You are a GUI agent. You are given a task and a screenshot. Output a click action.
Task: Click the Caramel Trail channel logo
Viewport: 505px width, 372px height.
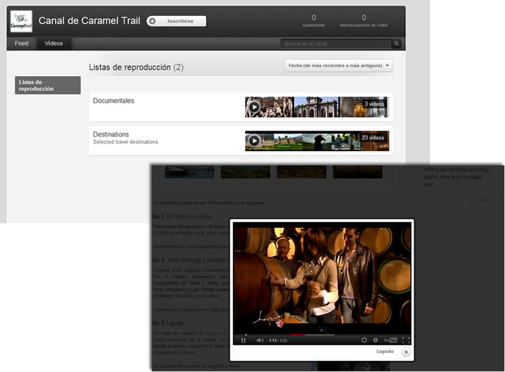21,22
